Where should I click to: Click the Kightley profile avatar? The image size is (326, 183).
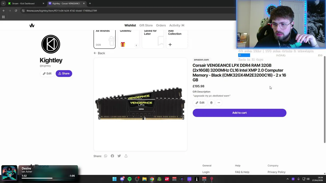click(x=51, y=44)
